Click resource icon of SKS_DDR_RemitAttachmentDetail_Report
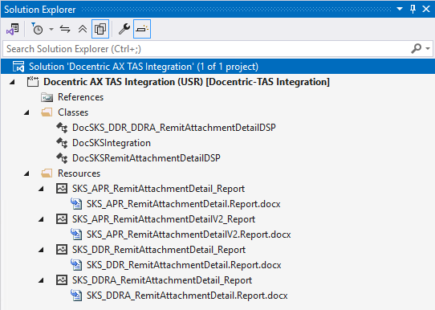This screenshot has width=435, height=310. click(62, 250)
